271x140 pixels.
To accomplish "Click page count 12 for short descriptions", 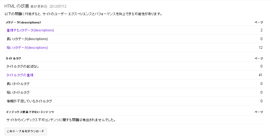I will click(261, 47).
